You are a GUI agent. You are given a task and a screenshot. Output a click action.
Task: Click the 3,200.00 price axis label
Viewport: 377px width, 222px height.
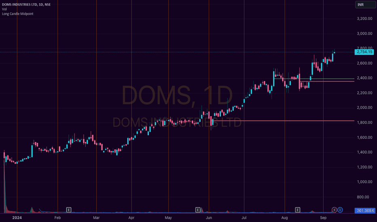click(x=364, y=19)
